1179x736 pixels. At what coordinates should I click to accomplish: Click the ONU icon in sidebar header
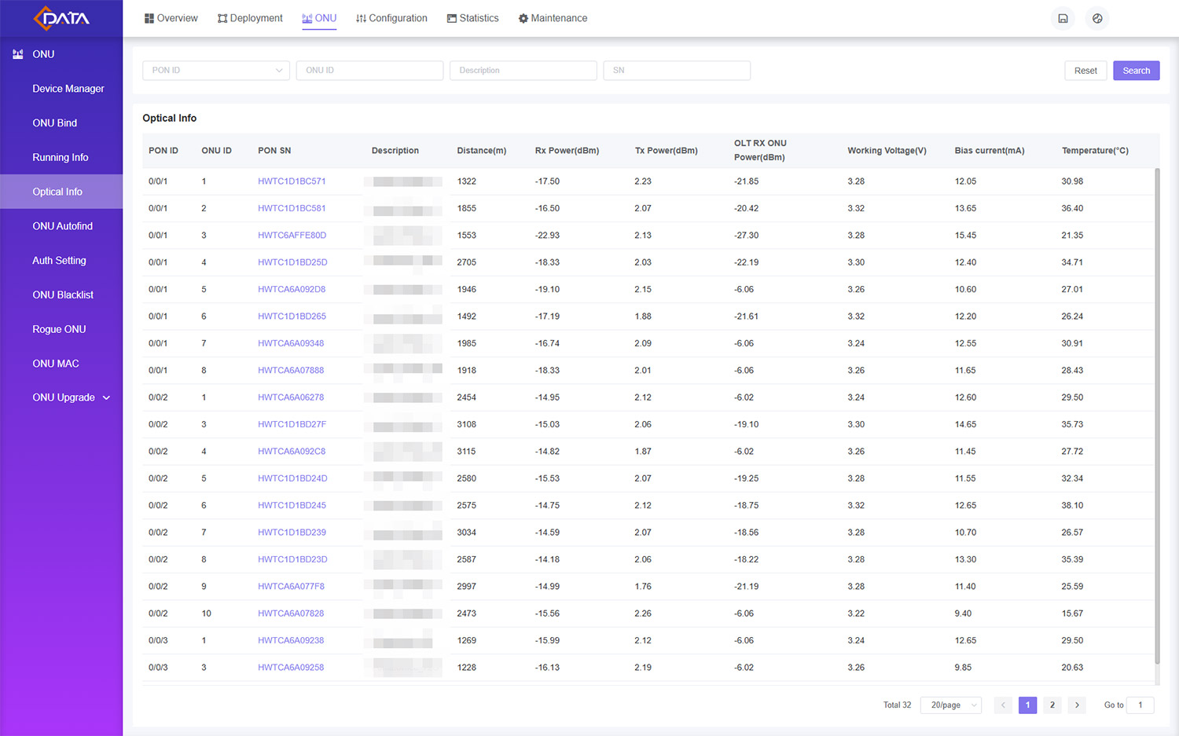click(18, 54)
